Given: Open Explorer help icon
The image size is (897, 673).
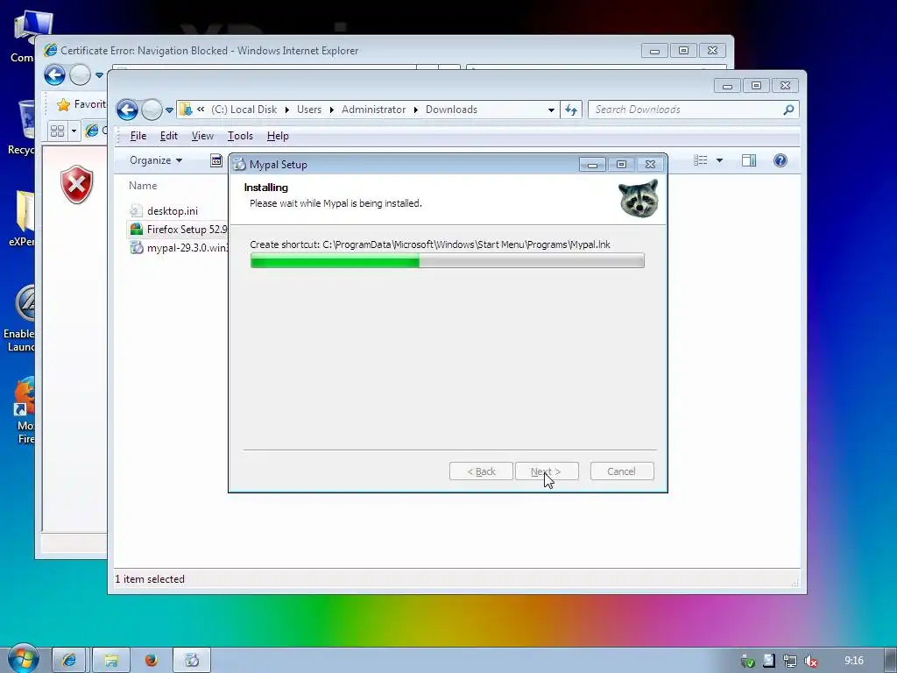Looking at the screenshot, I should pos(780,160).
